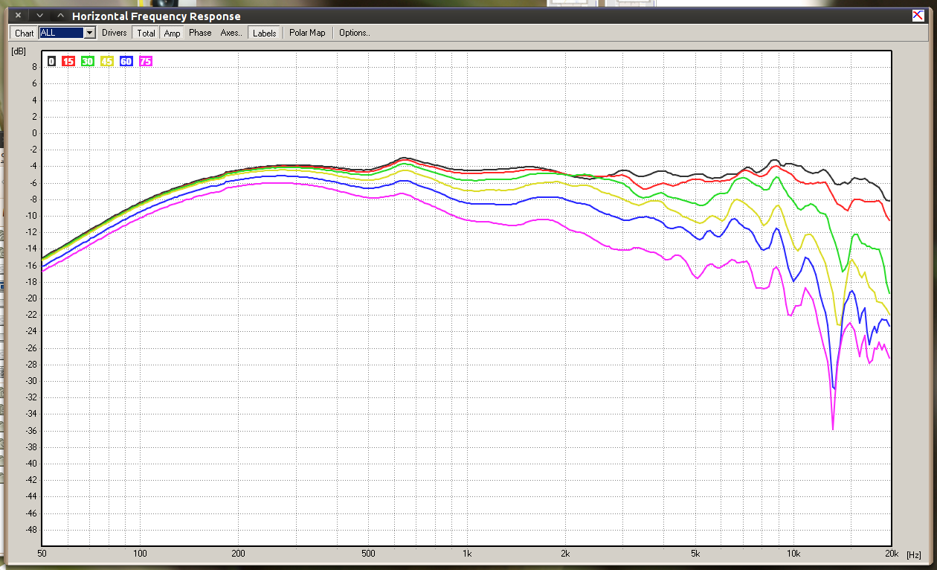Image resolution: width=937 pixels, height=570 pixels.
Task: Click the black 0 degree curve label
Action: (x=51, y=61)
